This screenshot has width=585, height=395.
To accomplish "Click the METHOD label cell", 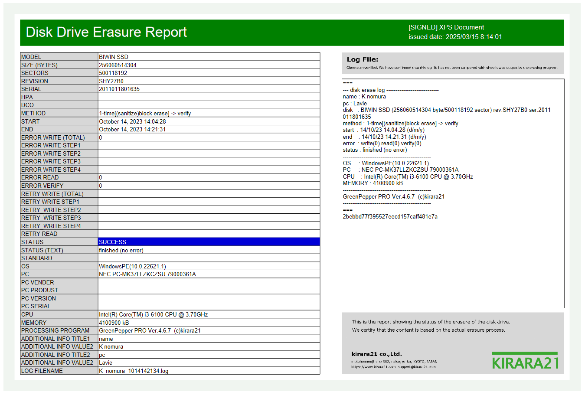I will [59, 113].
